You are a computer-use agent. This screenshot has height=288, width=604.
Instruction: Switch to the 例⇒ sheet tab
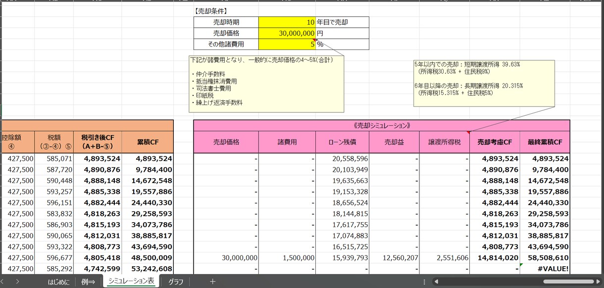coord(88,282)
